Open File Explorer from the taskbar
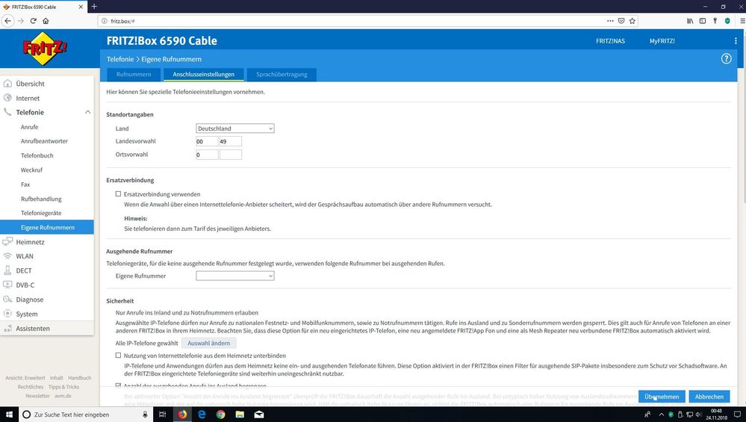This screenshot has height=422, width=746. (x=240, y=415)
